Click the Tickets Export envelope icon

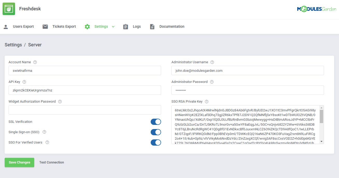coord(45,26)
